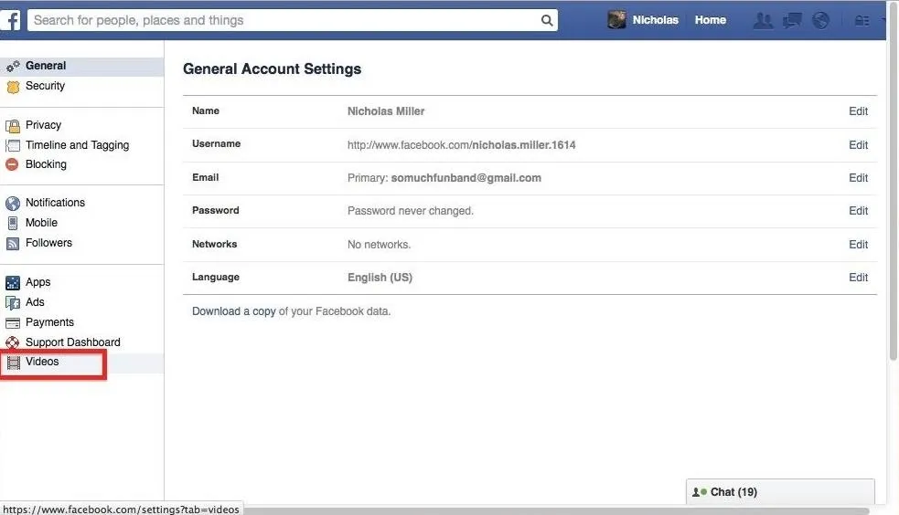This screenshot has height=515, width=899.
Task: Open Videos settings label
Action: pyautogui.click(x=42, y=362)
